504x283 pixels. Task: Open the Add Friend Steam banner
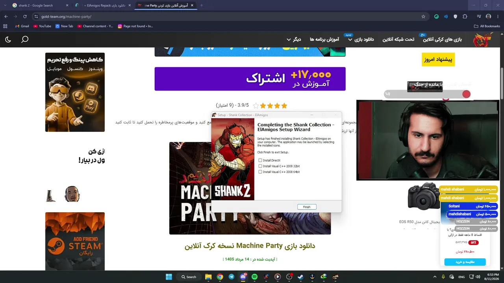75,241
